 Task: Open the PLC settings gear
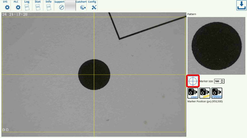(x=18, y=7)
